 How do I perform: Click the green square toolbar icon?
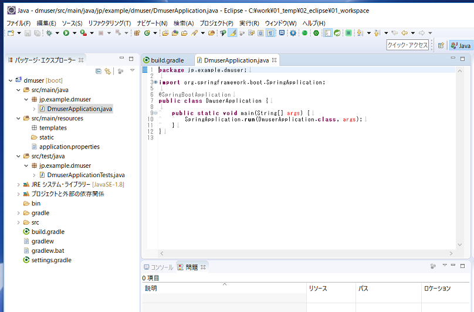tap(348, 33)
